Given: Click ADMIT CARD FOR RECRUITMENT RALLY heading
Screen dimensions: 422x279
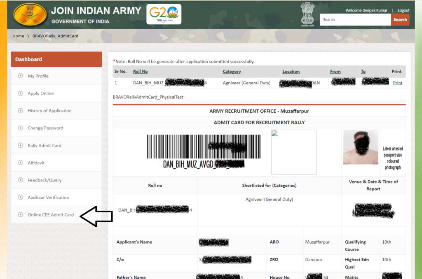Looking at the screenshot, I should click(259, 123).
